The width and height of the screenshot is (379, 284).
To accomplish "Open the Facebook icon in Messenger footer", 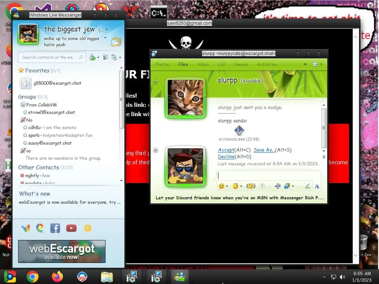I will tap(55, 228).
